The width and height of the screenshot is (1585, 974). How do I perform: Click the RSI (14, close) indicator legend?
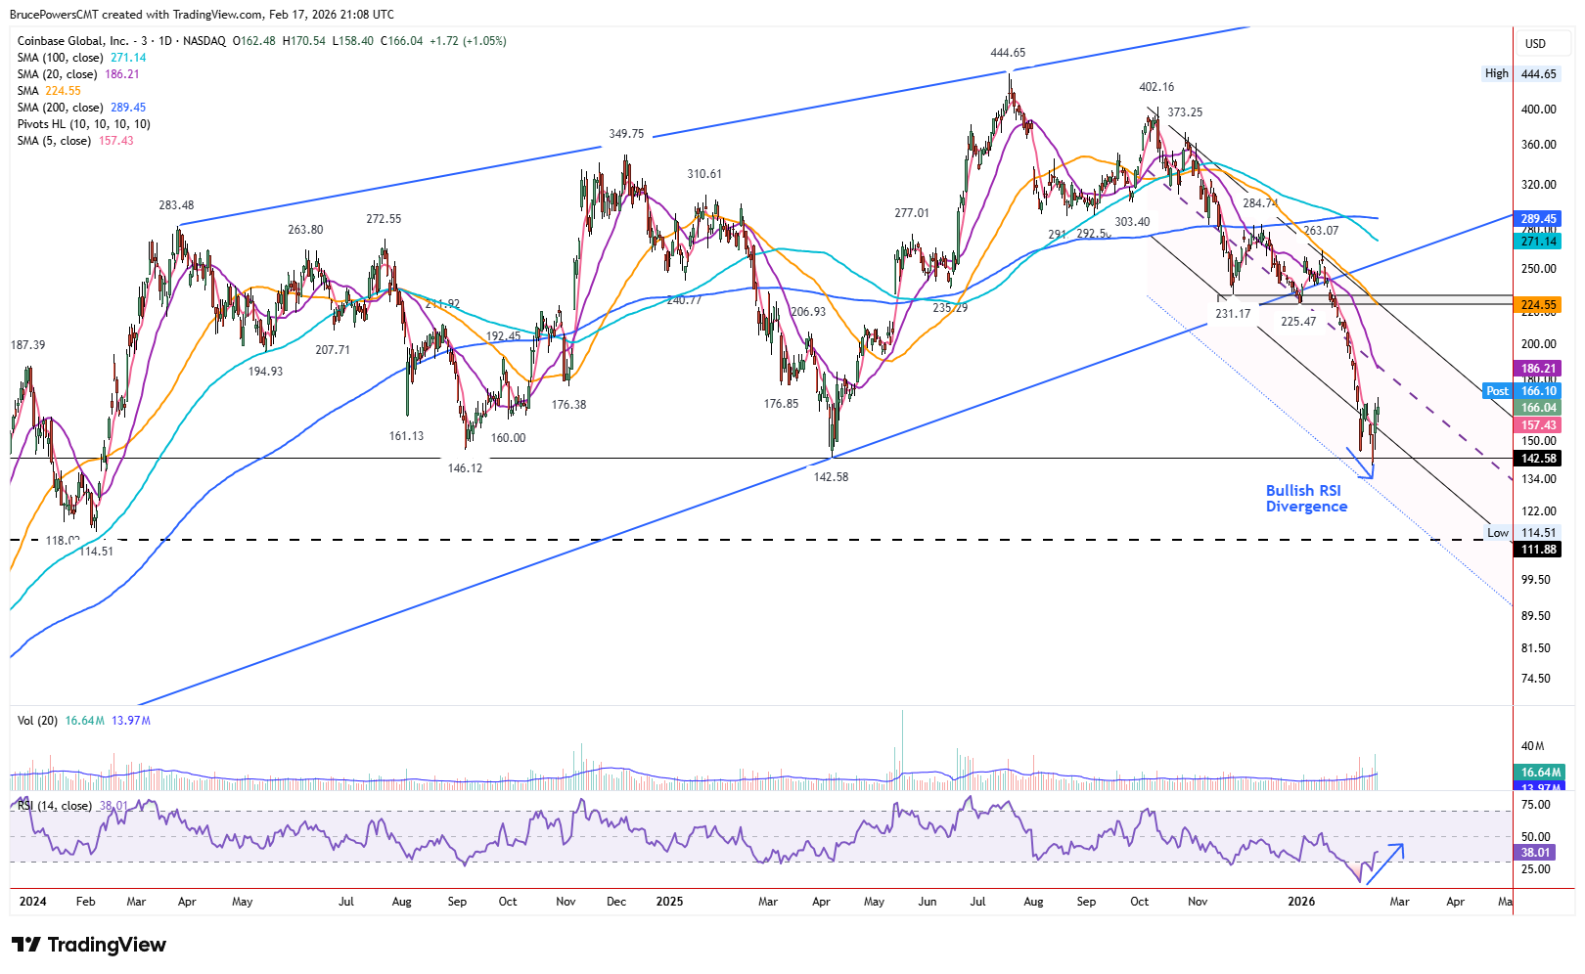[x=72, y=806]
